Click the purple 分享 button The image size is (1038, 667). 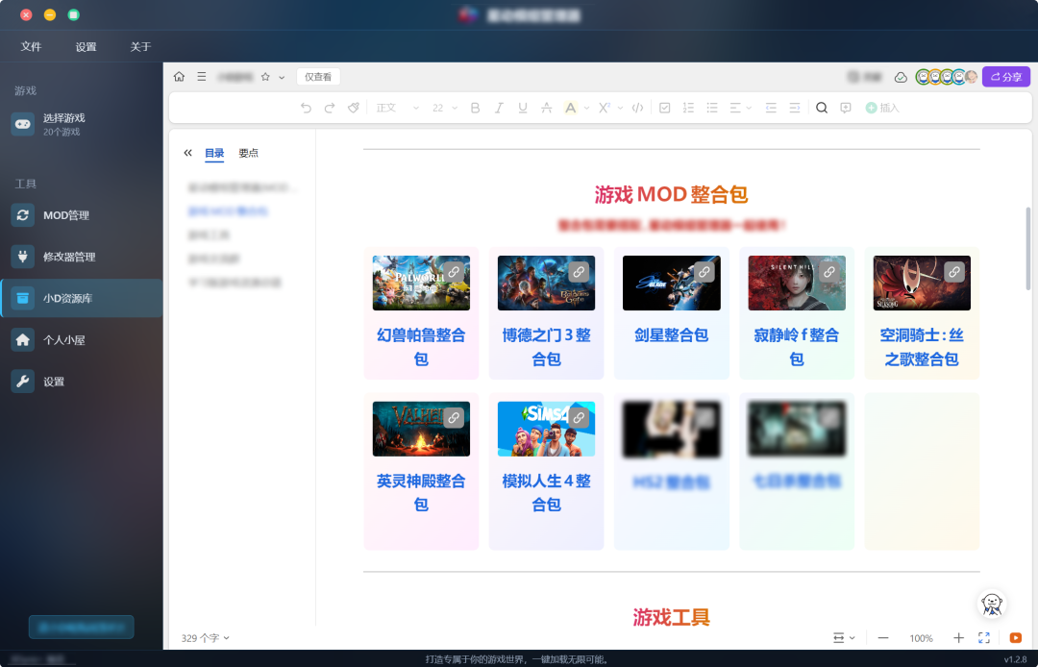[1006, 77]
